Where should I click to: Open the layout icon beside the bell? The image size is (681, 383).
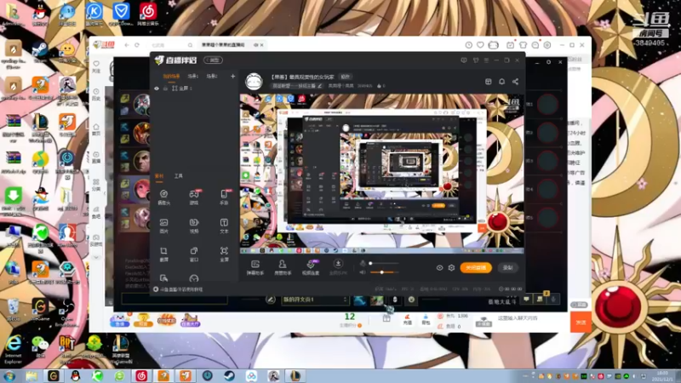click(488, 82)
